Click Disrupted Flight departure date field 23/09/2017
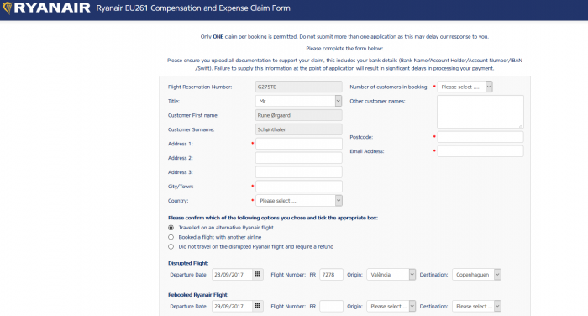 click(233, 275)
